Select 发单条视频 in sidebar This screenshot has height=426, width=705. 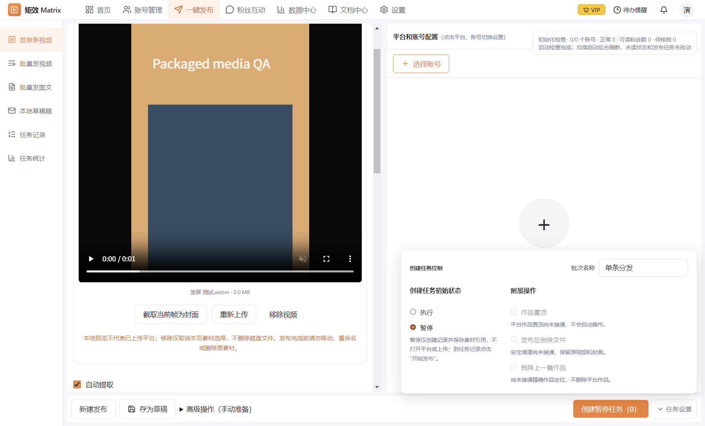coord(31,40)
